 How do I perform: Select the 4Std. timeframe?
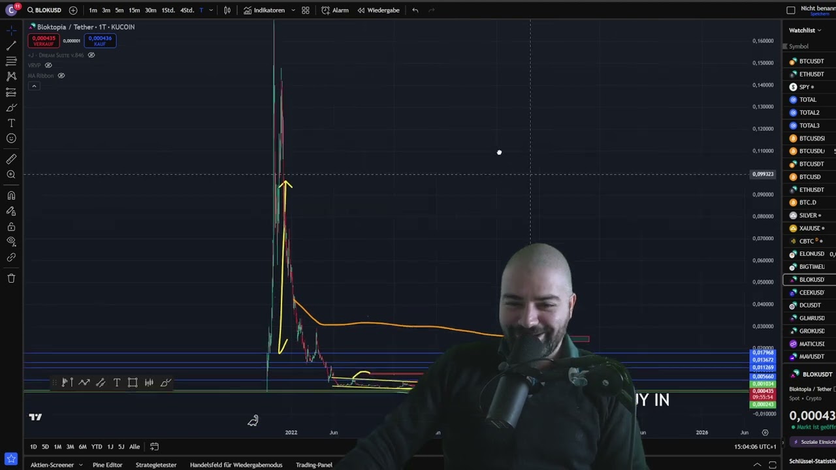(187, 10)
